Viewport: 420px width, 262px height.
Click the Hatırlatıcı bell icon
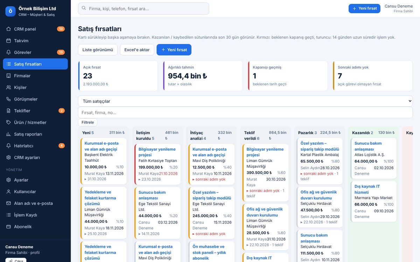point(9,146)
